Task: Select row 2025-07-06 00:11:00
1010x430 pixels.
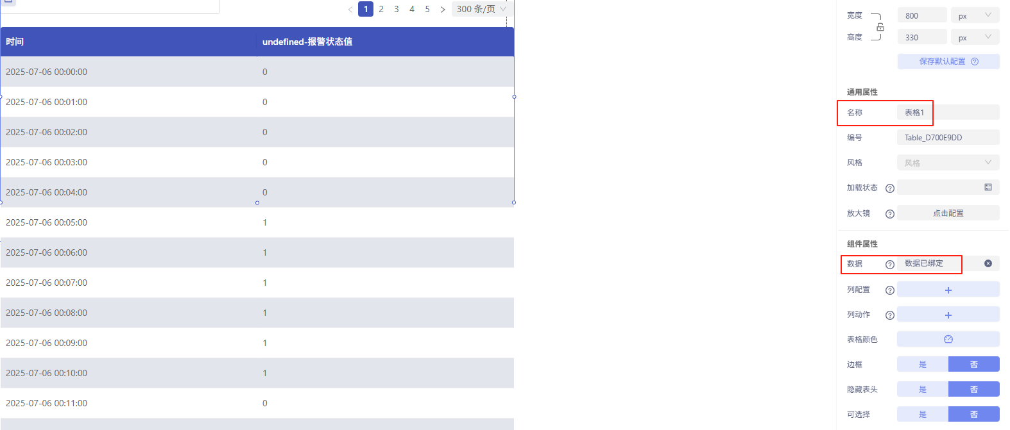Action: [x=257, y=403]
